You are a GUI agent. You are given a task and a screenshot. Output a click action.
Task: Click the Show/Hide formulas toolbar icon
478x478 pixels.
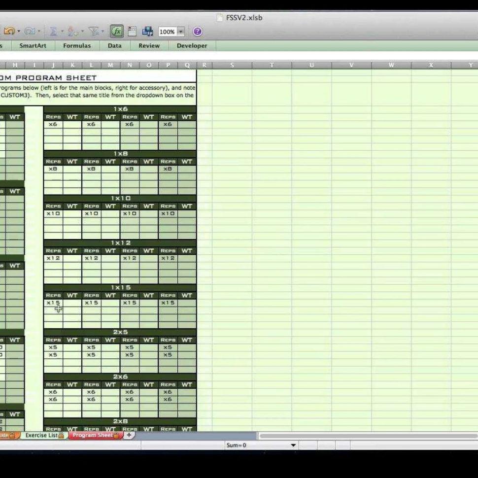pyautogui.click(x=132, y=31)
